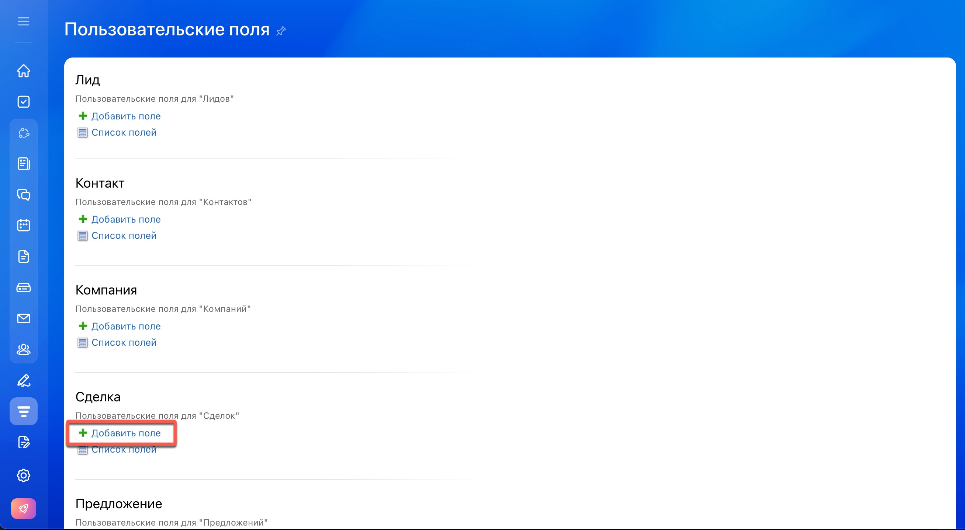Image resolution: width=965 pixels, height=530 pixels.
Task: Click the Пользовательские поля page title
Action: pyautogui.click(x=167, y=29)
